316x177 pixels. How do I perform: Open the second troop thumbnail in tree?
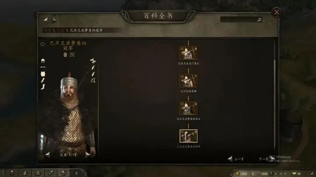click(188, 80)
